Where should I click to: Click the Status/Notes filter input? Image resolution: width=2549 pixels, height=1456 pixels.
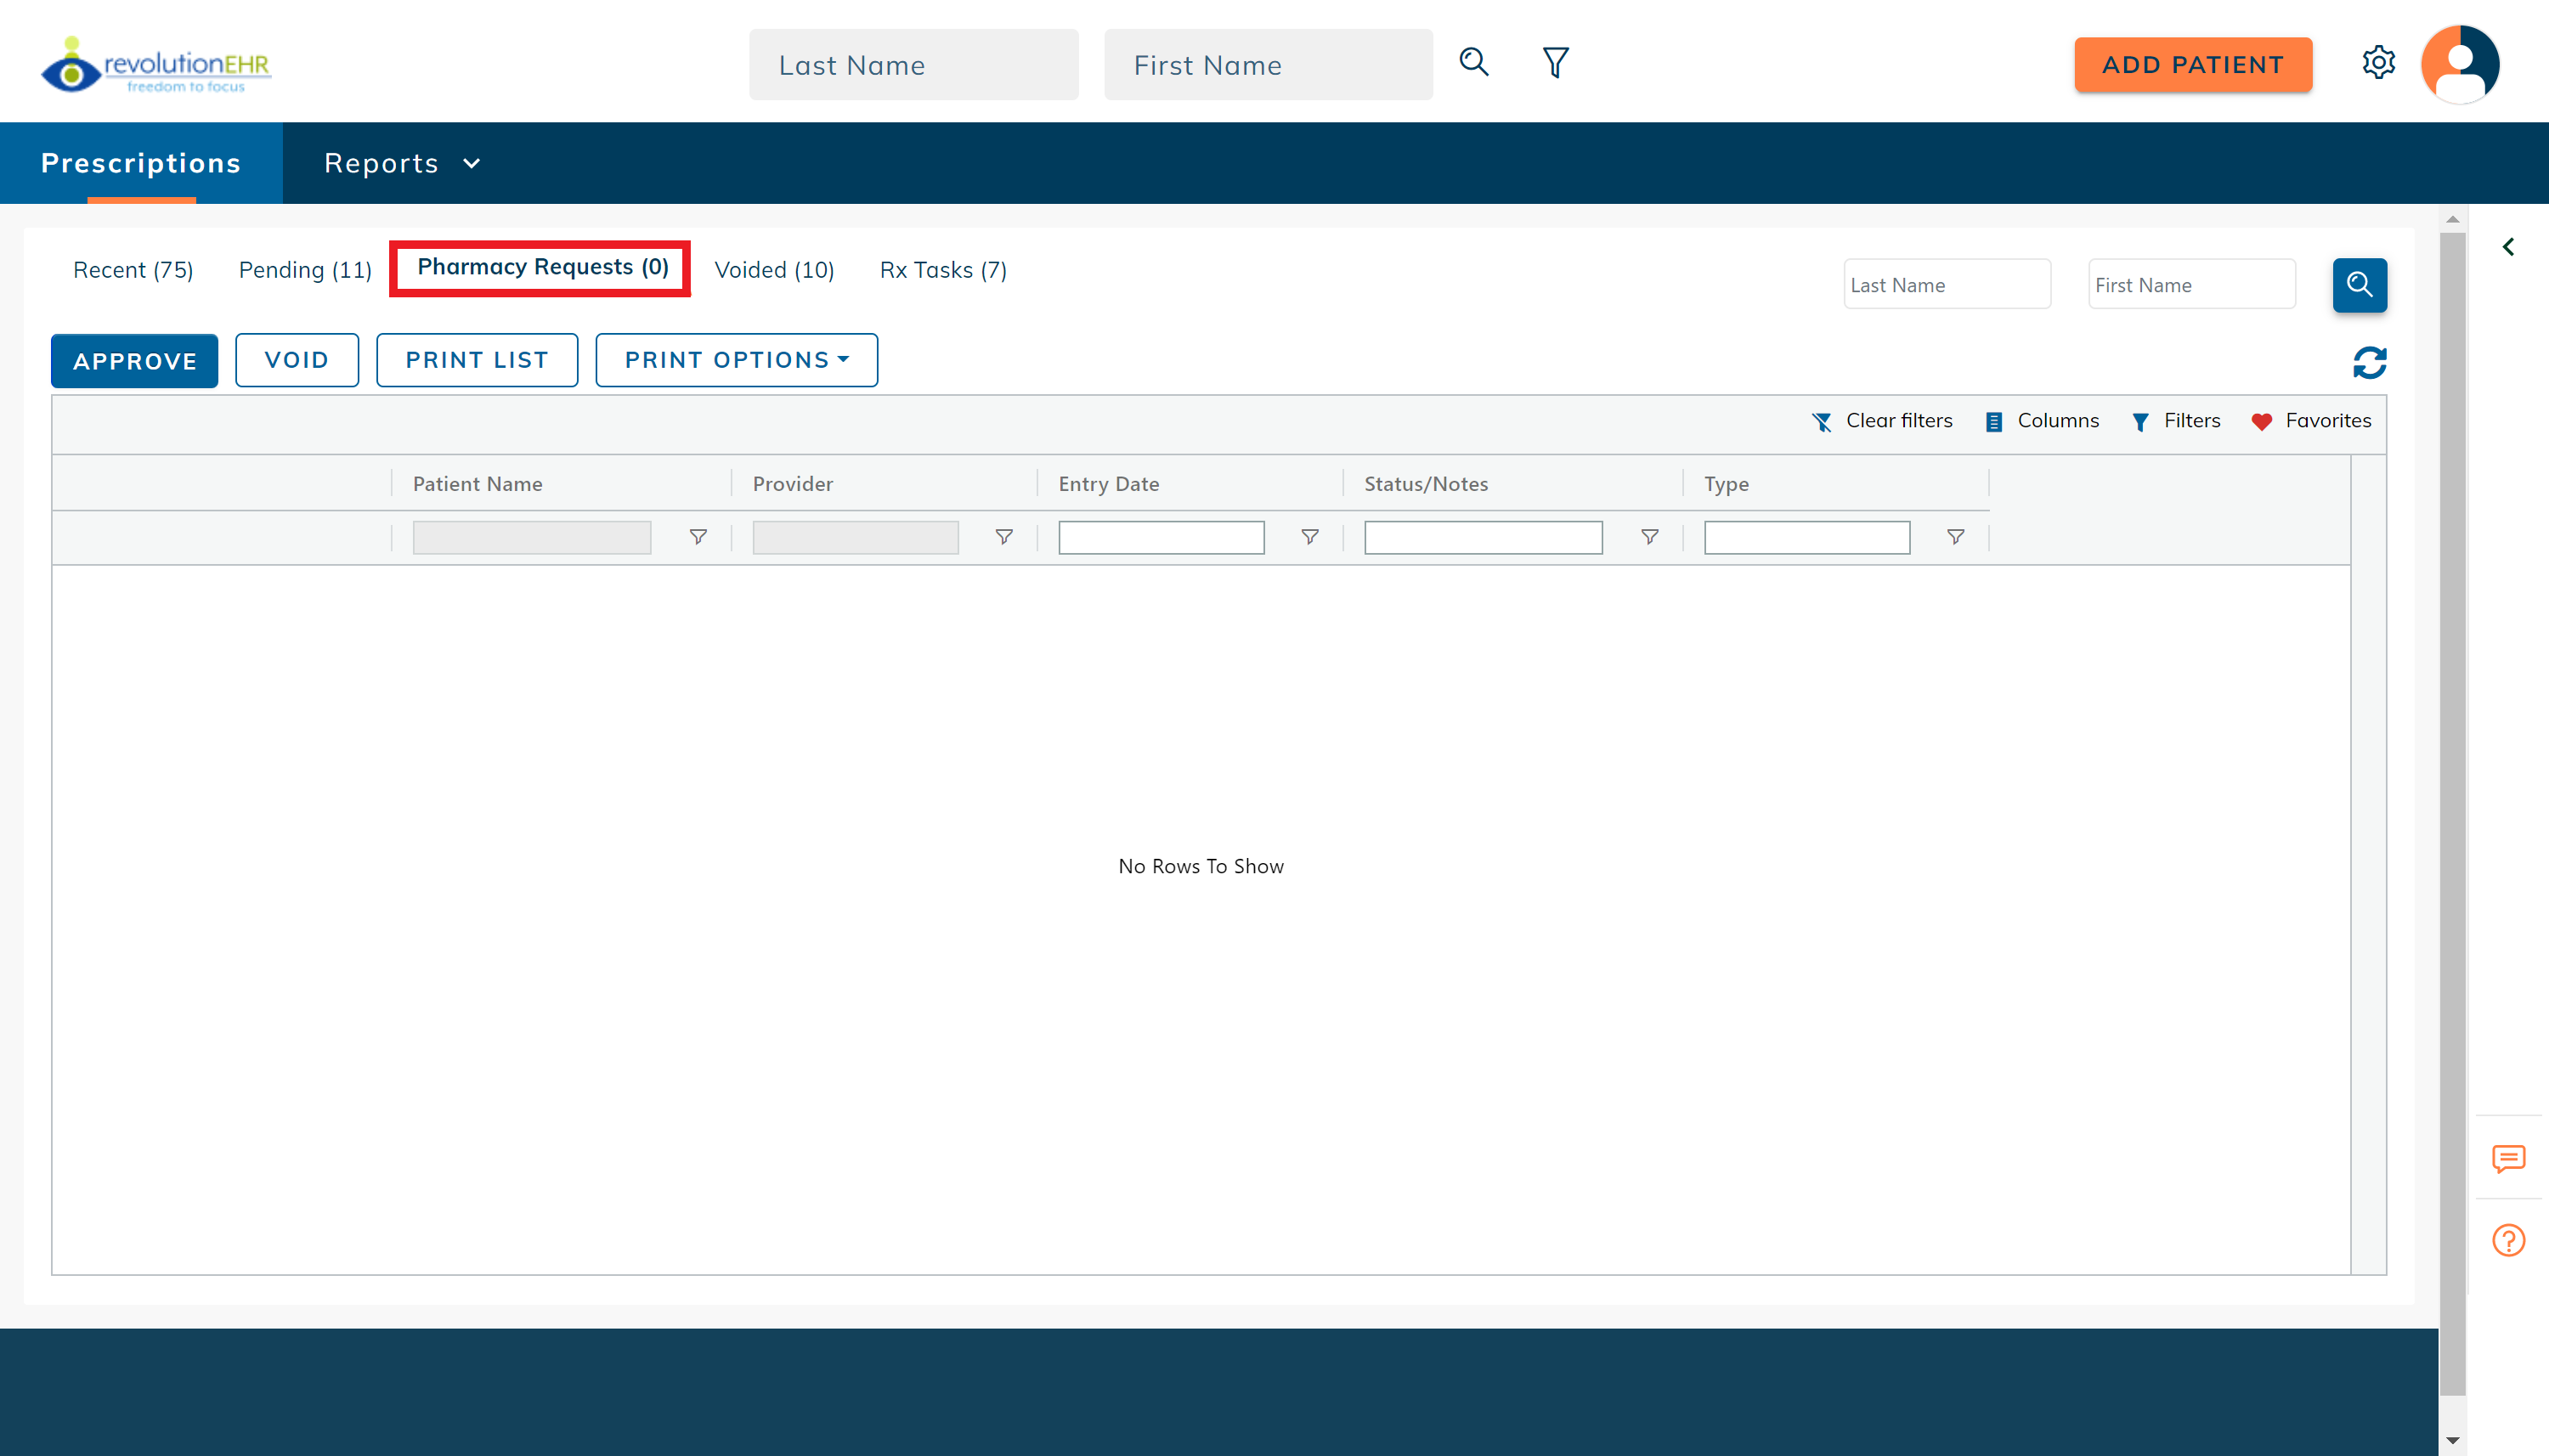pos(1482,538)
